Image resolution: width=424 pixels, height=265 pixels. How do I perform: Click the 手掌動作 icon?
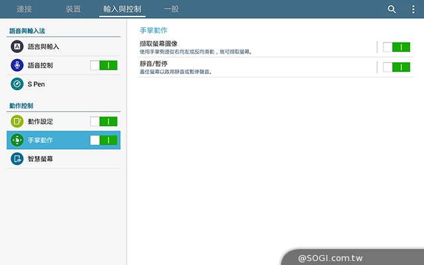click(x=17, y=140)
